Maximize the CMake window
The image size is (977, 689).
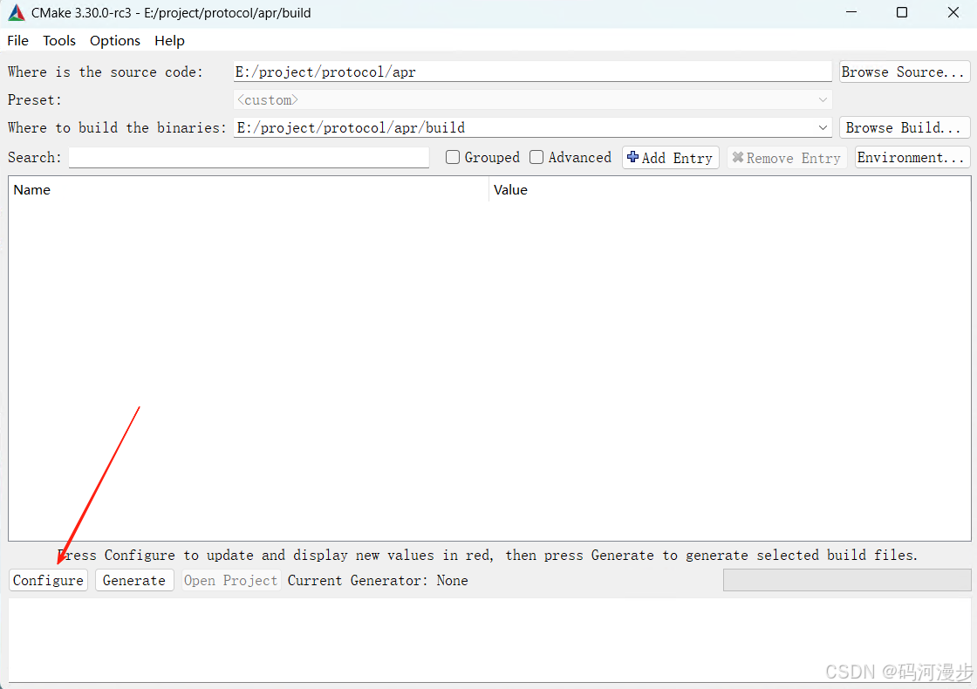(902, 12)
